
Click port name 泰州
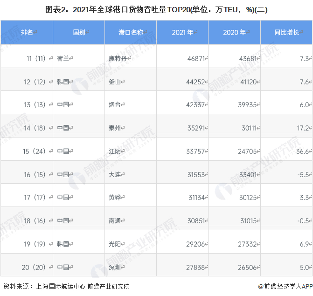coord(115,128)
